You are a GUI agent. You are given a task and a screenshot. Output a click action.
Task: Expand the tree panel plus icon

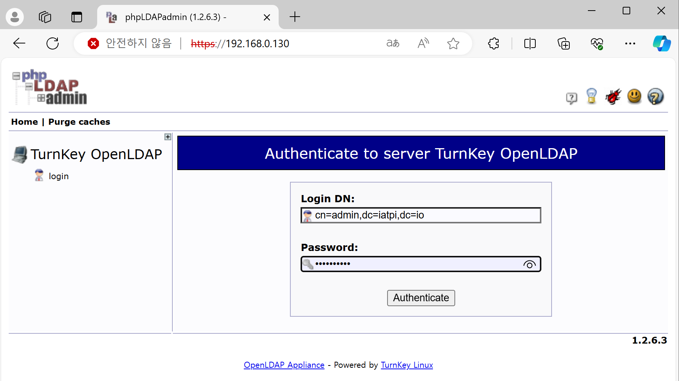coord(168,137)
